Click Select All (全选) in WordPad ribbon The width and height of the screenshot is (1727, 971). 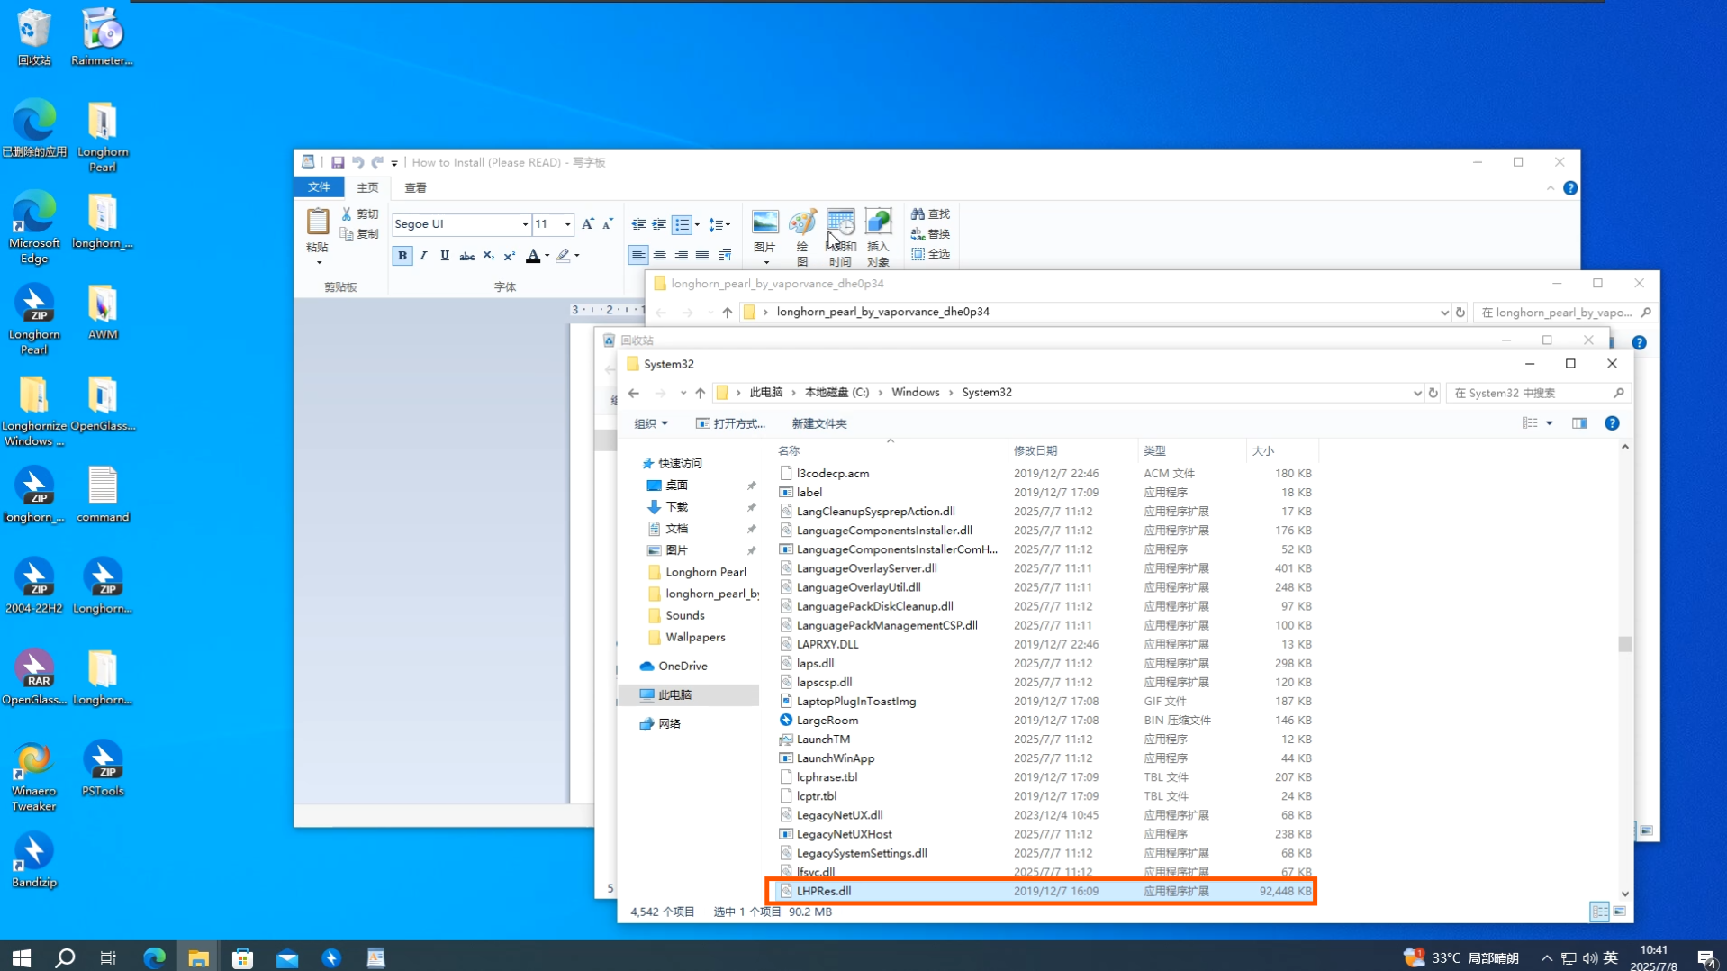pos(930,254)
